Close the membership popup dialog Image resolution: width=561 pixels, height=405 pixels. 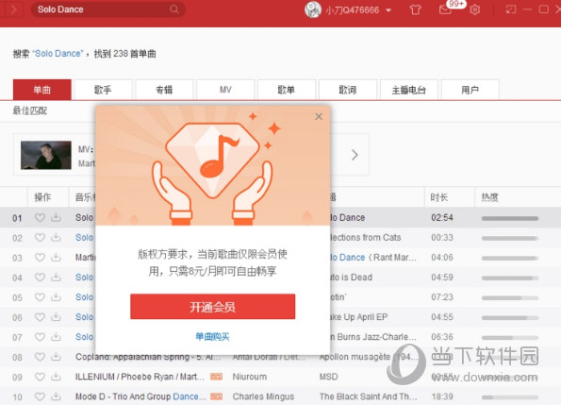point(319,116)
